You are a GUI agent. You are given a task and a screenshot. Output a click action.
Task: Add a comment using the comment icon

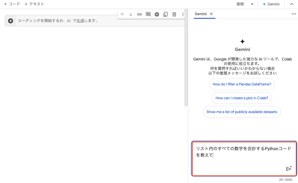coord(148,14)
